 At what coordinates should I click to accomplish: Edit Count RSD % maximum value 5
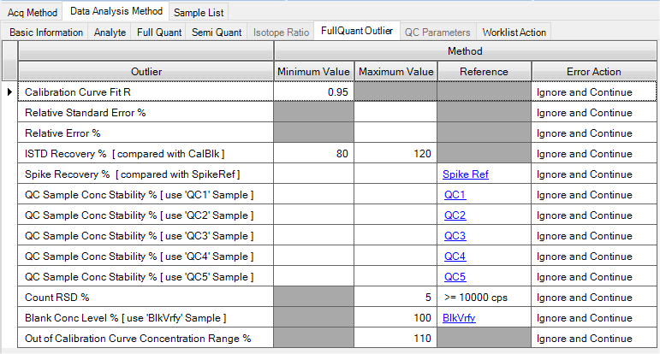coord(395,298)
